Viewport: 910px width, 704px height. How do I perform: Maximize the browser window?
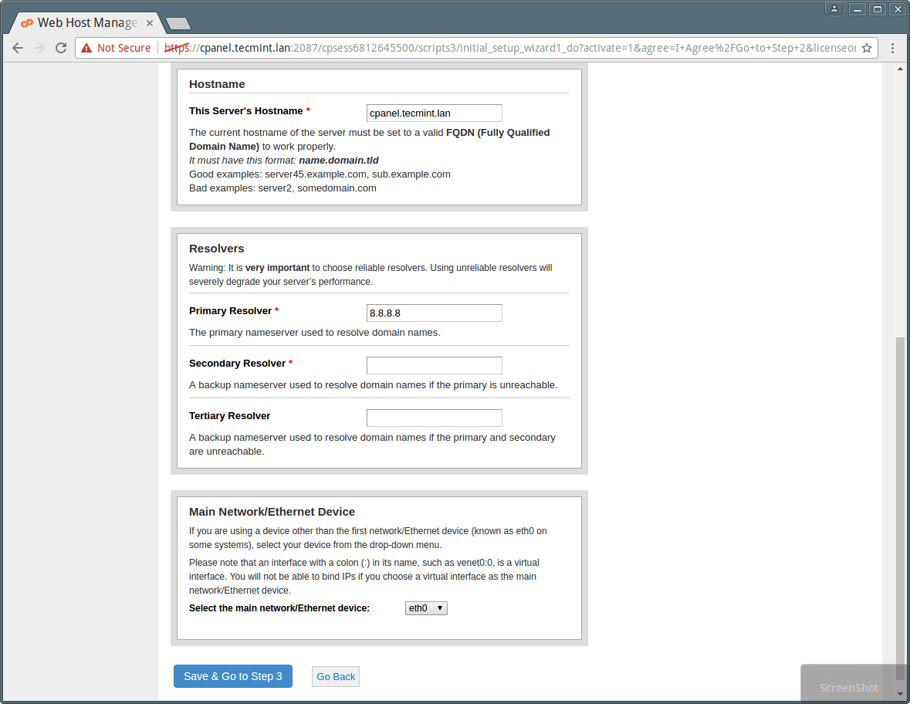[878, 8]
